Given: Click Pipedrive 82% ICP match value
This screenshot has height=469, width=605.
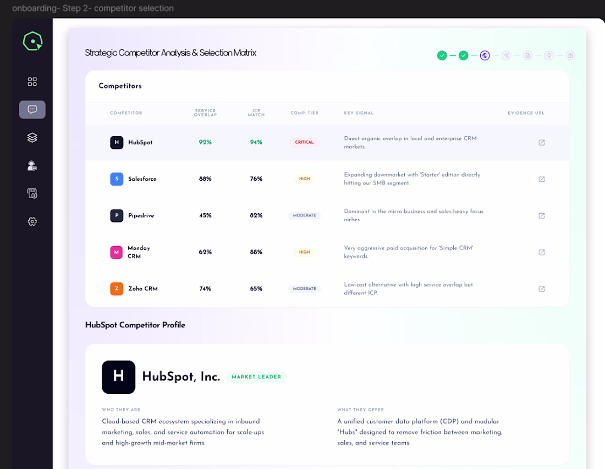Looking at the screenshot, I should tap(256, 215).
